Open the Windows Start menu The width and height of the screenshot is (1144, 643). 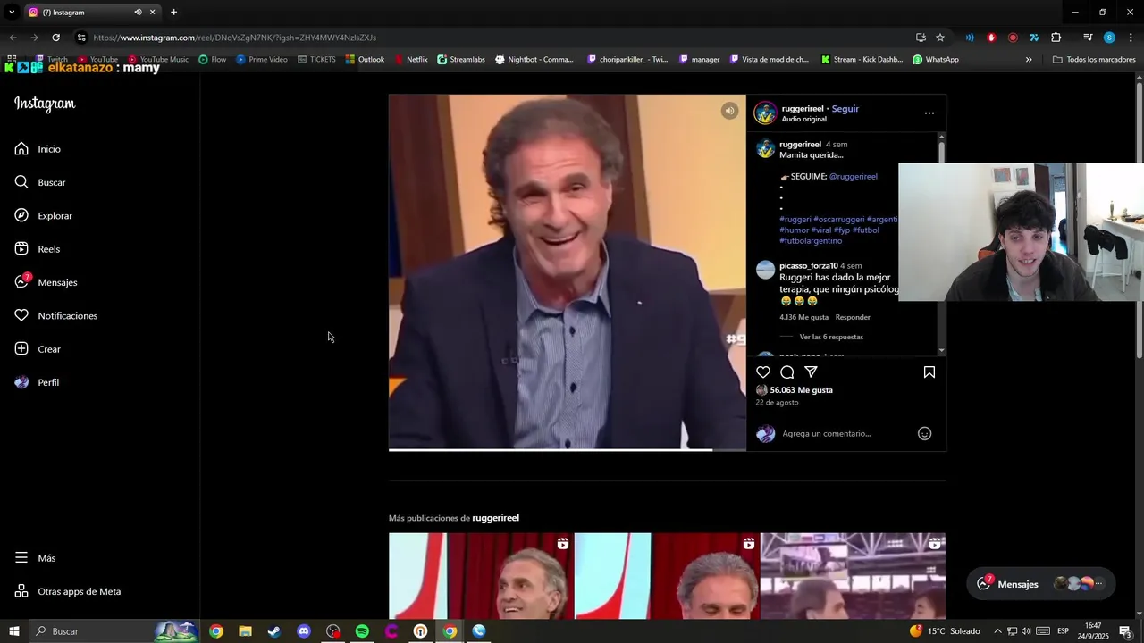(x=13, y=631)
